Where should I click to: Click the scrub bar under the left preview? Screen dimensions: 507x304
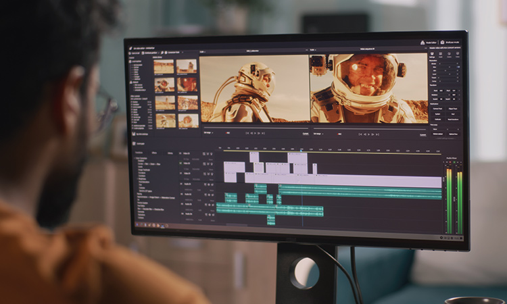coord(254,127)
